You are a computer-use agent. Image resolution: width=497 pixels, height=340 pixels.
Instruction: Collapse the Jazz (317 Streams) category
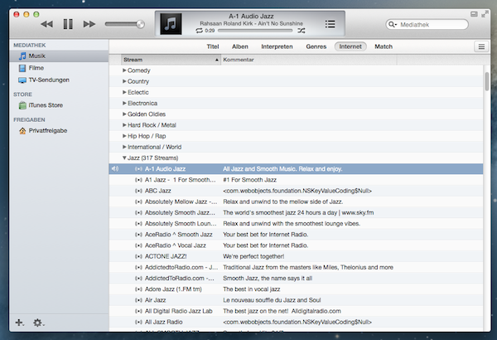click(124, 158)
